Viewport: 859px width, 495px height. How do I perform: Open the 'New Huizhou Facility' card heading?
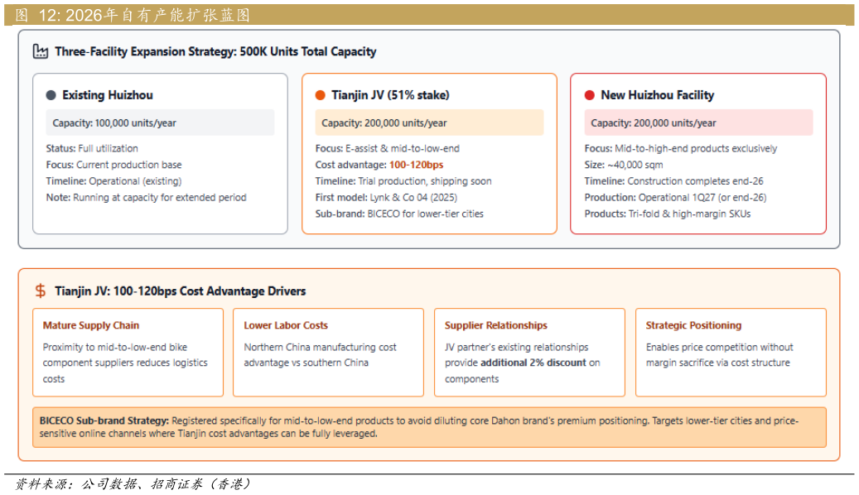click(x=657, y=95)
